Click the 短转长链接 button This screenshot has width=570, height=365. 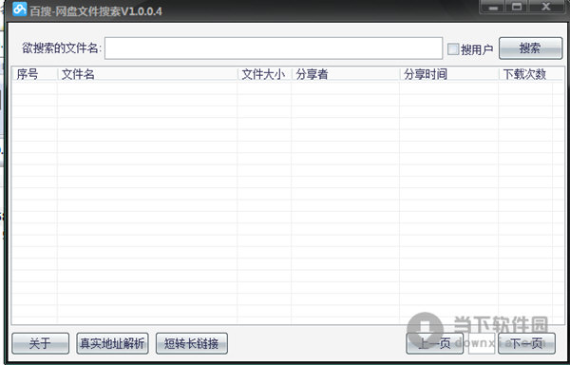click(x=192, y=343)
